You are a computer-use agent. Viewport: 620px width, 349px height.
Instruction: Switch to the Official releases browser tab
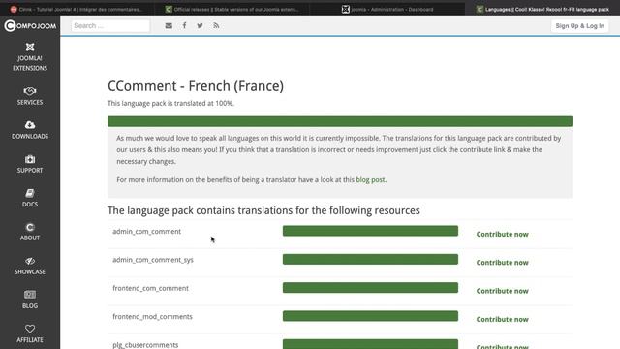[232, 9]
